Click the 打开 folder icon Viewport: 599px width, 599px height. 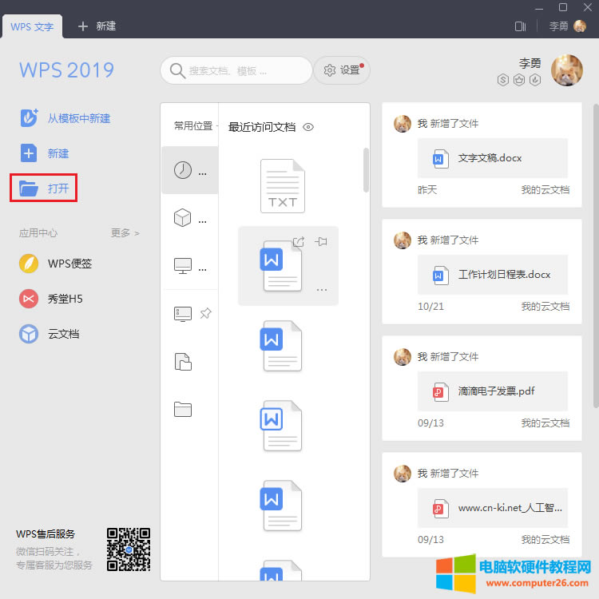(x=29, y=188)
